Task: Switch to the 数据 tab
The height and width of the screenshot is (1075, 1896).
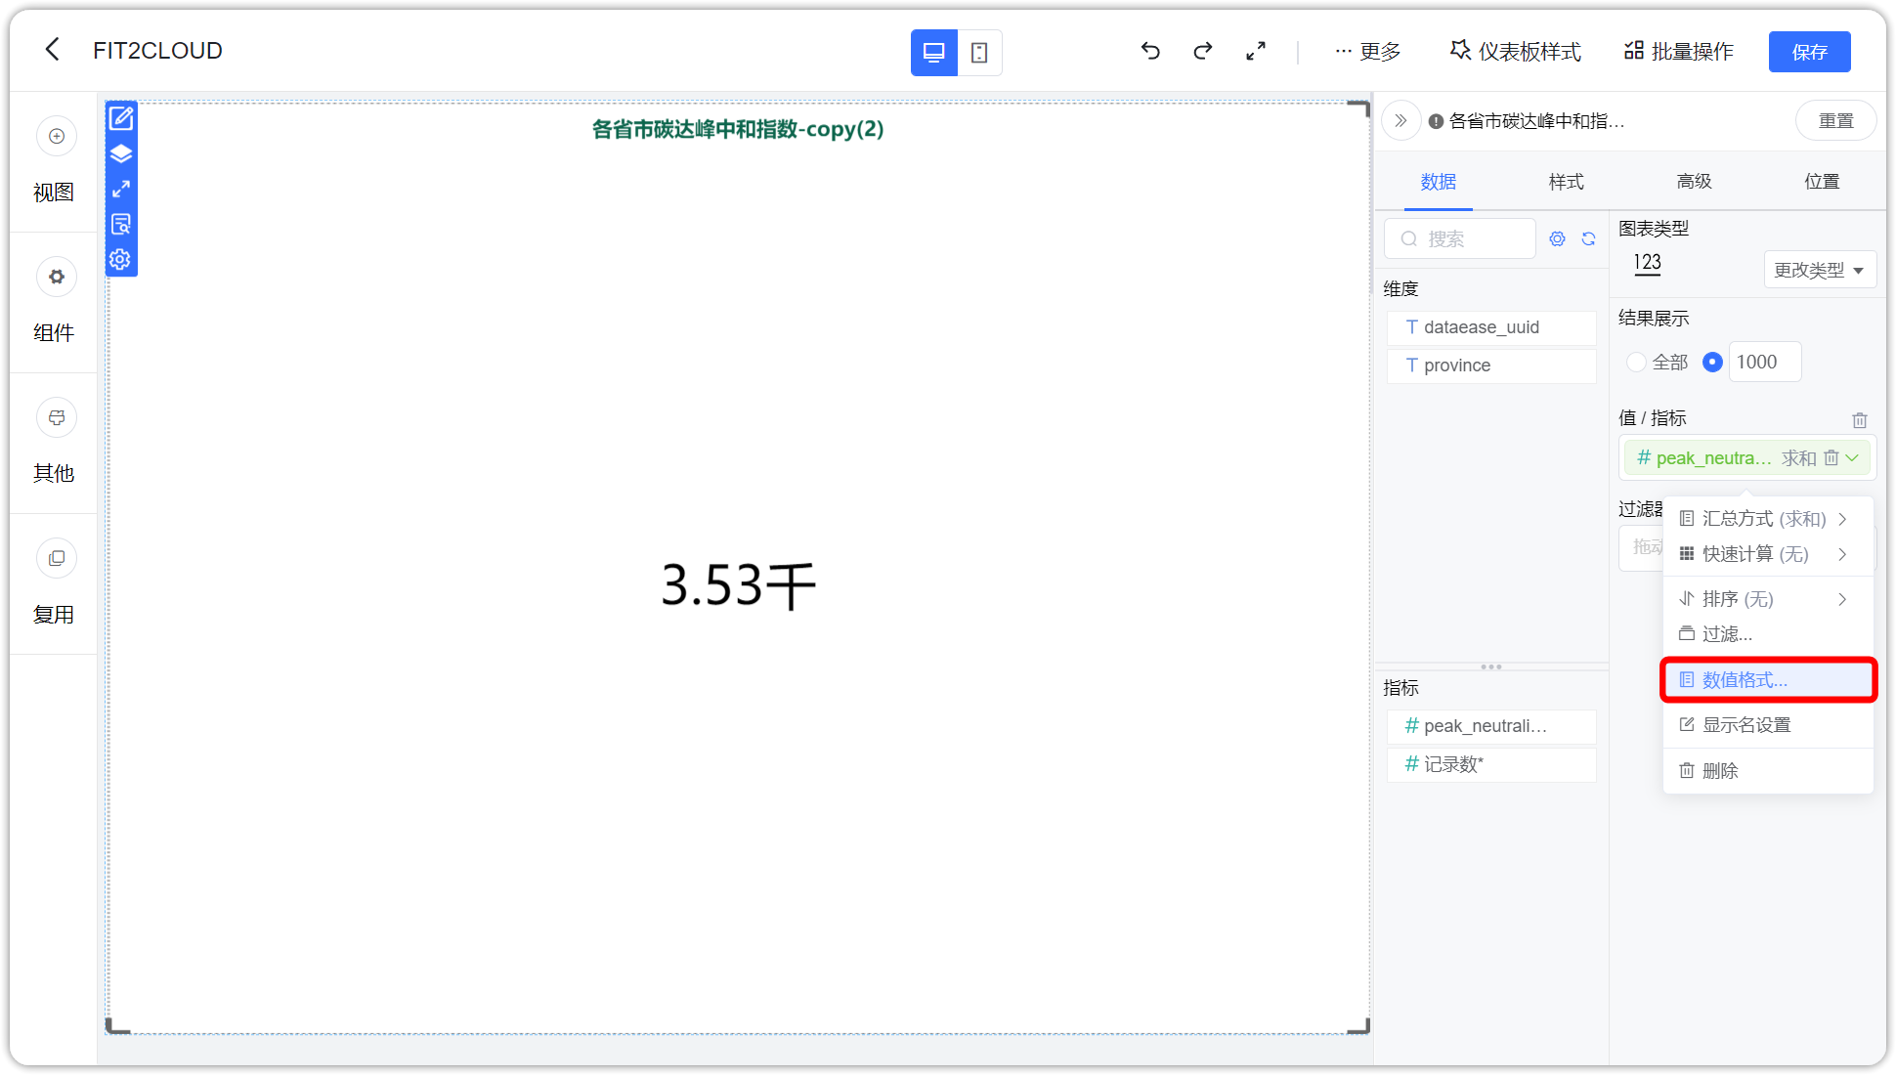Action: pos(1438,182)
